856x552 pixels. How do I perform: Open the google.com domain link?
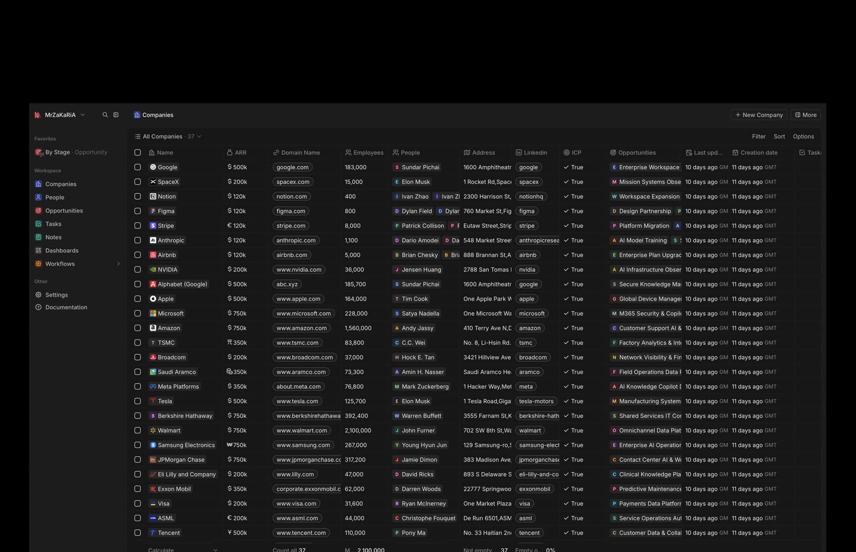[292, 167]
